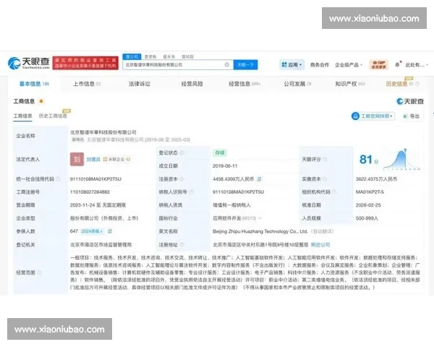This screenshot has width=434, height=347.
Task: Switch to the 法律诉讼 tab
Action: [139, 84]
